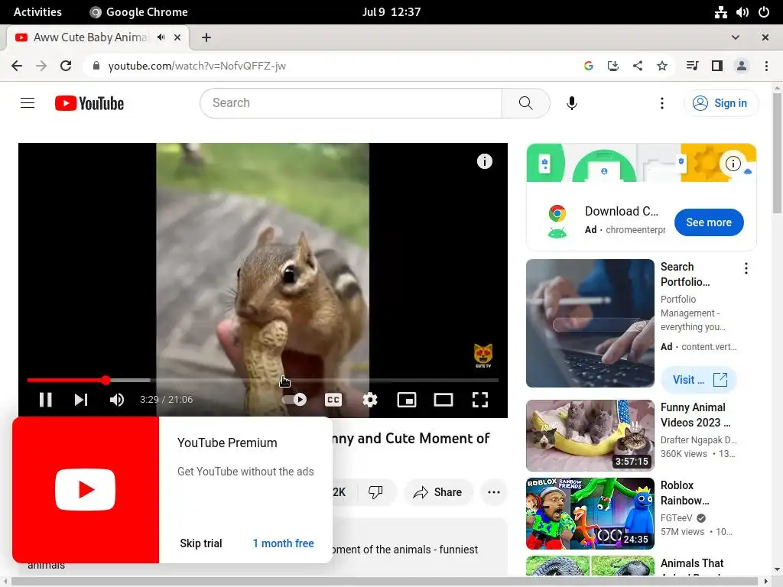Viewport: 783px width, 587px height.
Task: Open power menu icon
Action: coord(764,12)
